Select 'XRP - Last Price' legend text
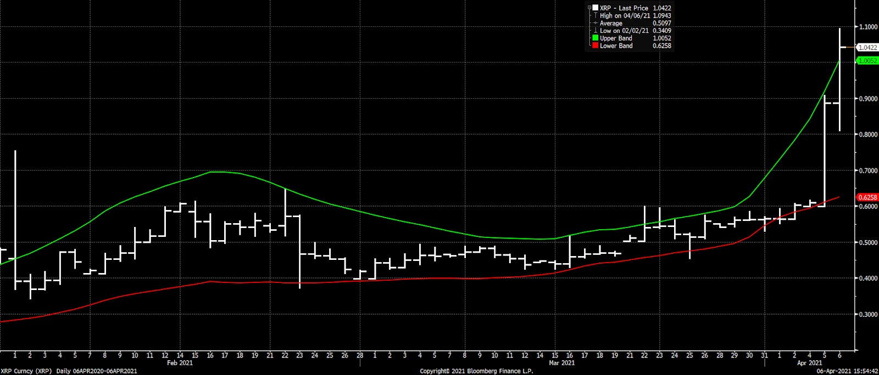 [x=624, y=8]
